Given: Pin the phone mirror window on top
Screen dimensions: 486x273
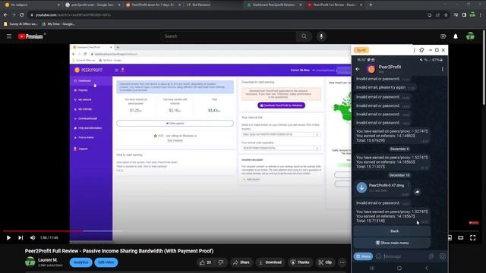Looking at the screenshot, I should 422,50.
